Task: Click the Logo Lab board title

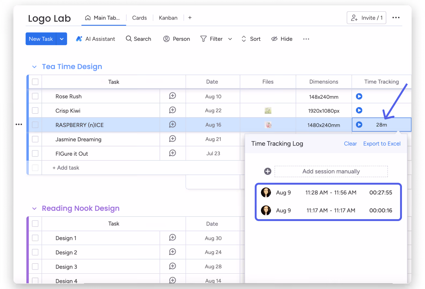Action: (x=49, y=18)
